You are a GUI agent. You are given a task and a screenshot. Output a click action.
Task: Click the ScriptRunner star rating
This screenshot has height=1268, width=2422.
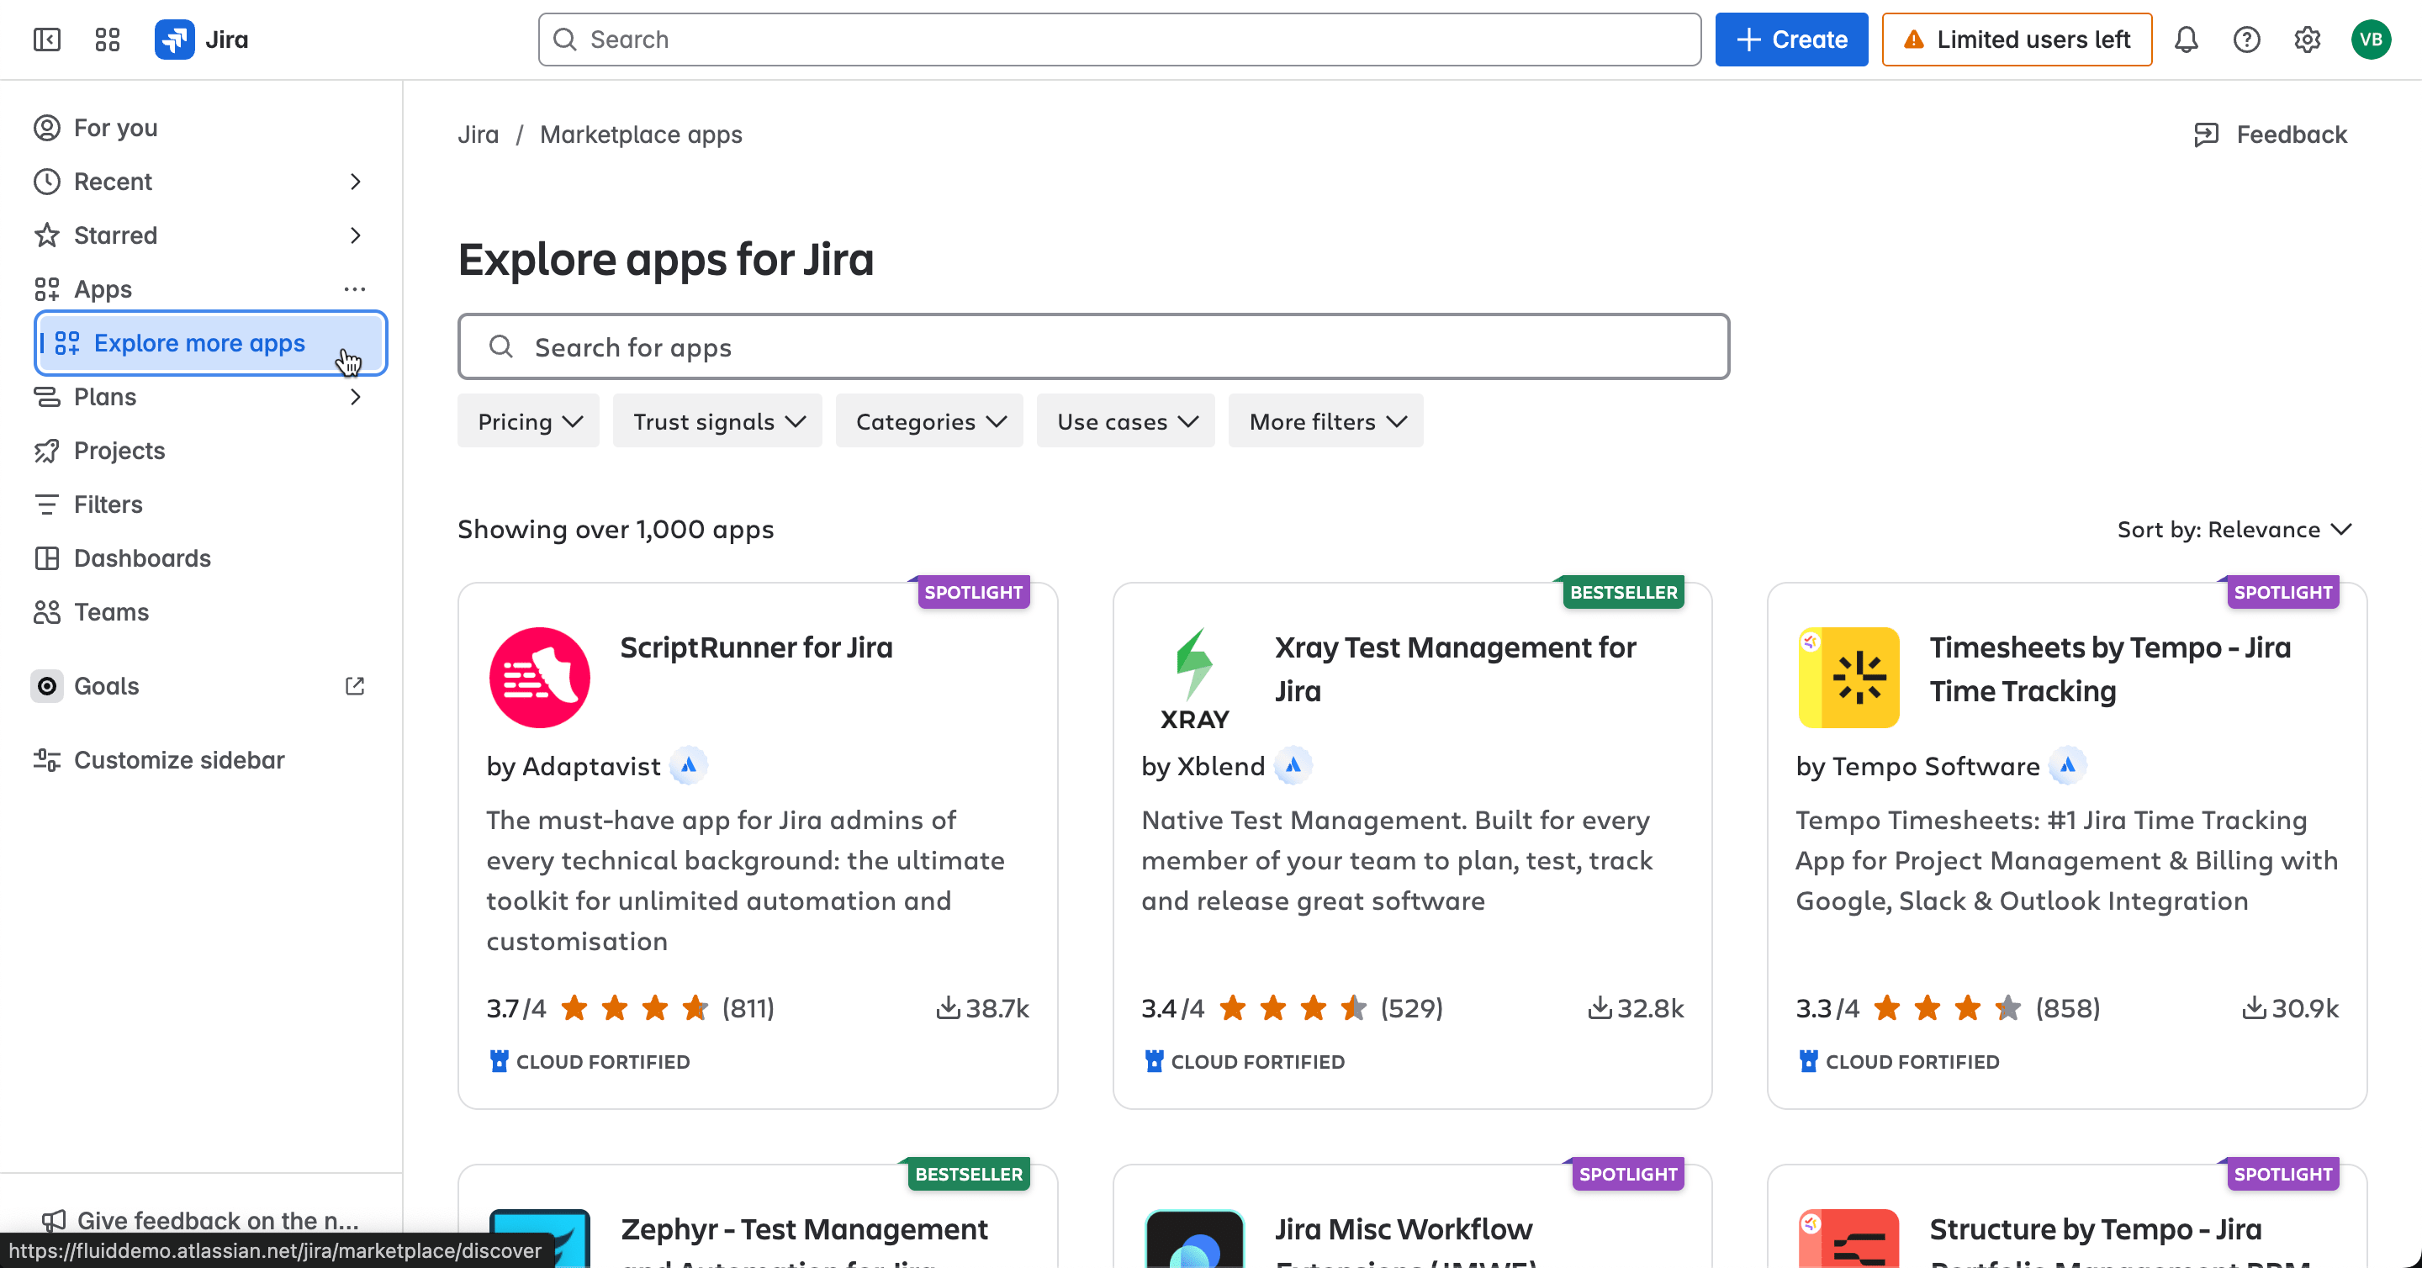coord(634,1007)
